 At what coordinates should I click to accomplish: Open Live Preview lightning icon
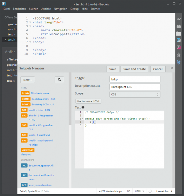(x=179, y=19)
